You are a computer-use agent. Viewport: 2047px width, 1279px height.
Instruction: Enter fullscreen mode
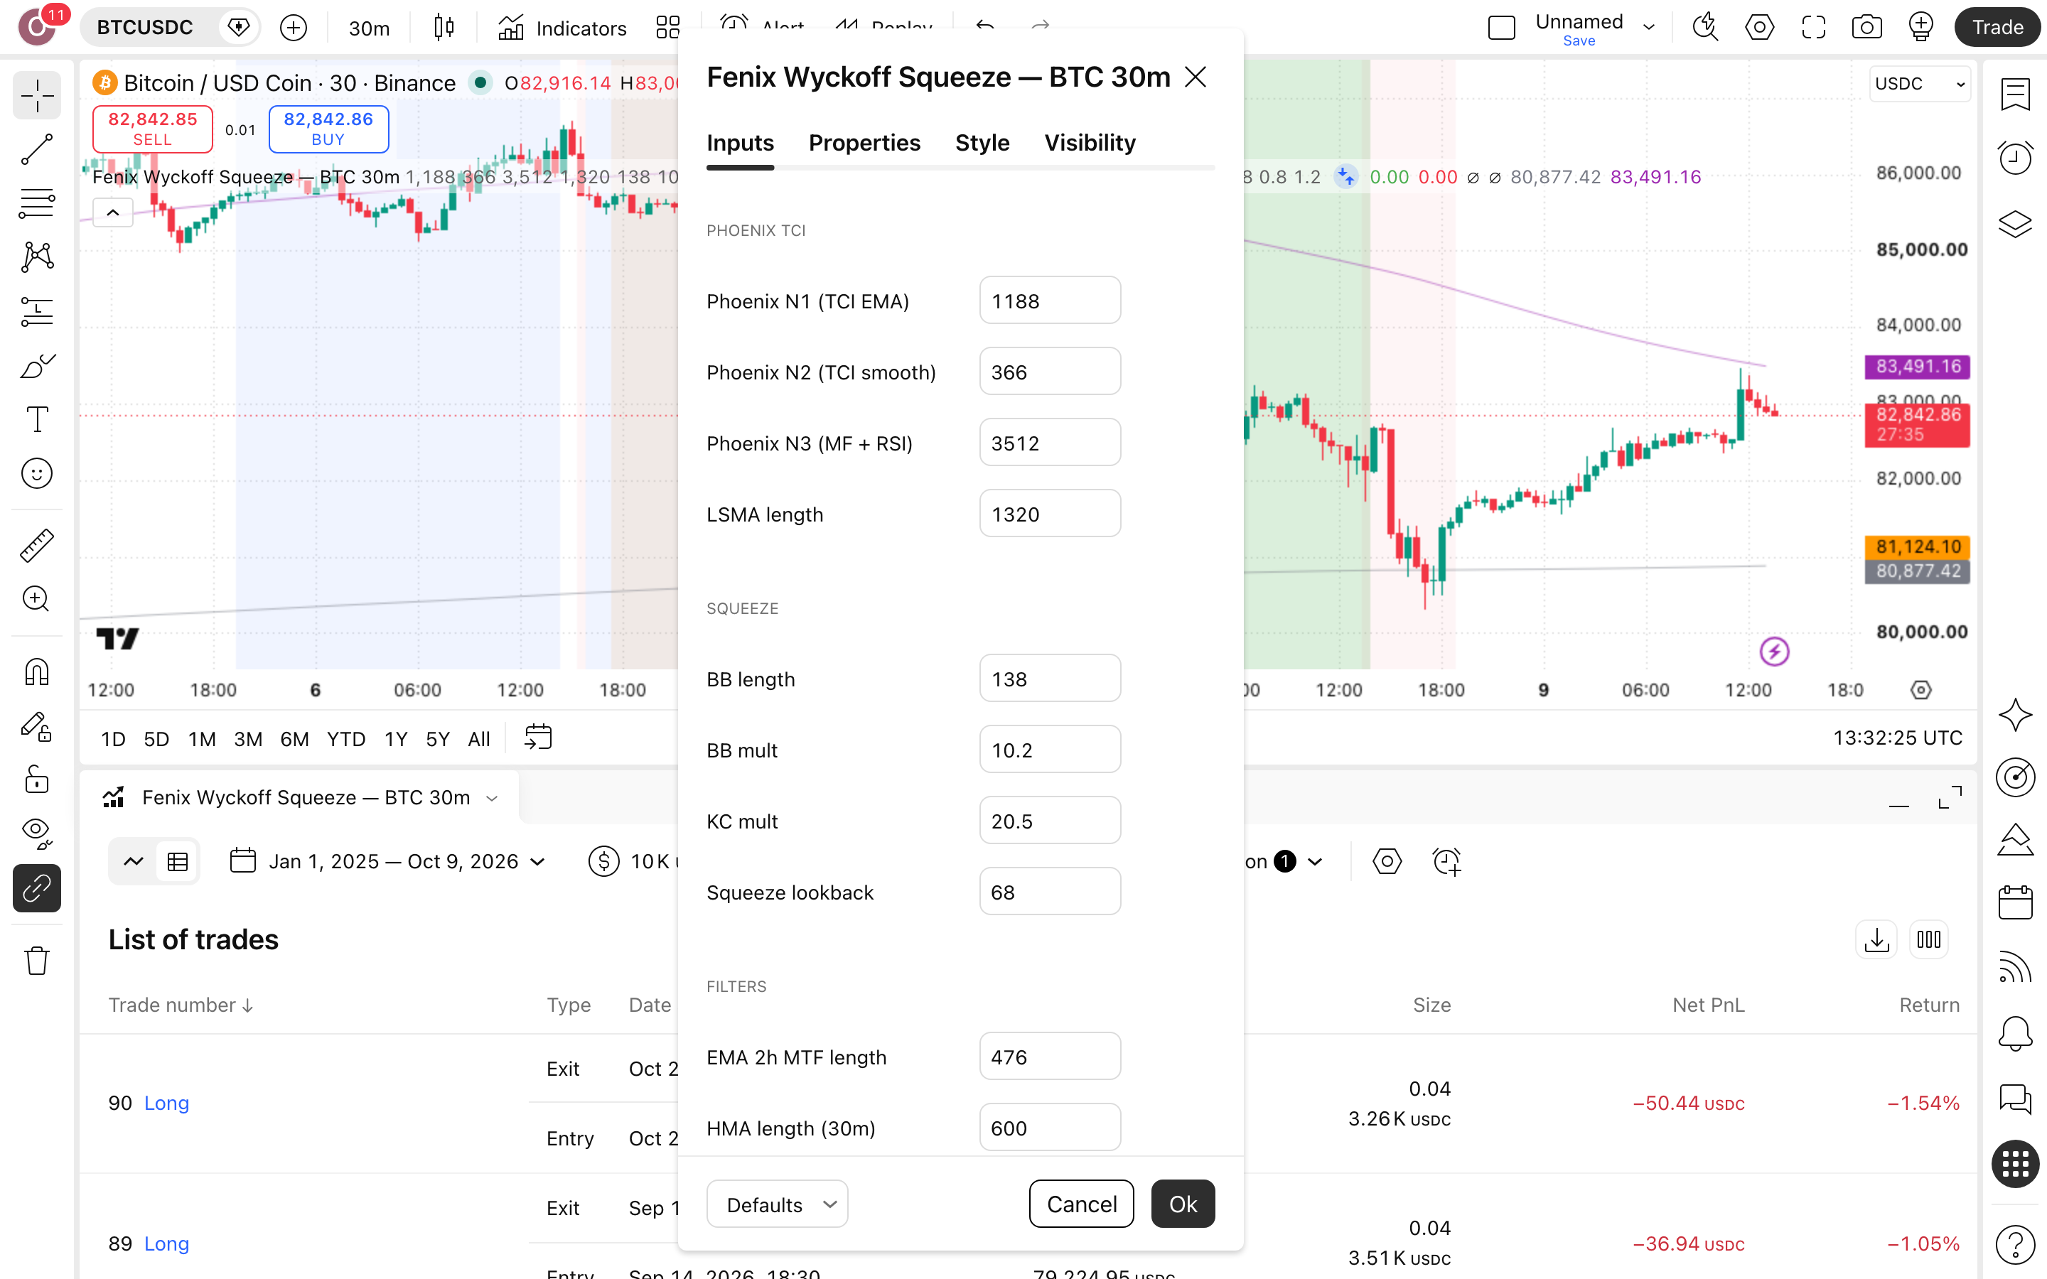(x=1814, y=27)
